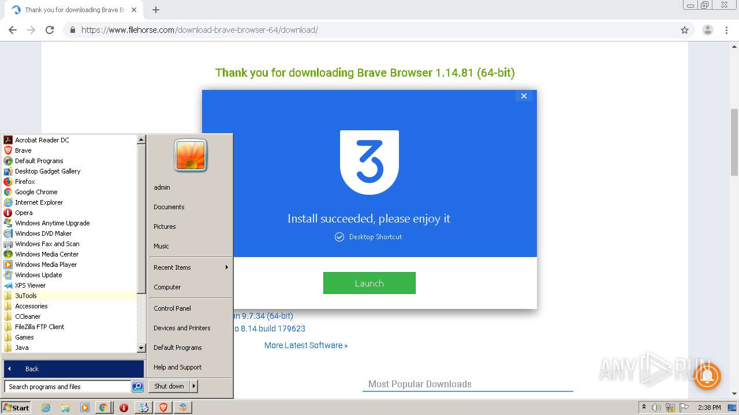Expand the 3uTools program folder

coord(69,296)
